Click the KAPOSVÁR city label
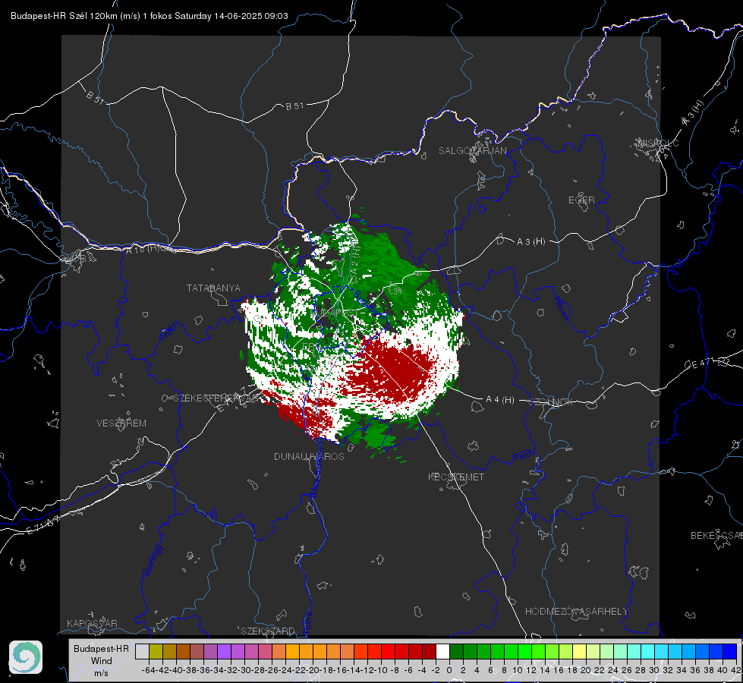743x683 pixels. (x=92, y=623)
